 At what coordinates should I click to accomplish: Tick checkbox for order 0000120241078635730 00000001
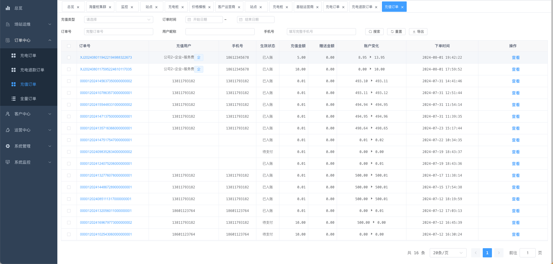(x=69, y=93)
